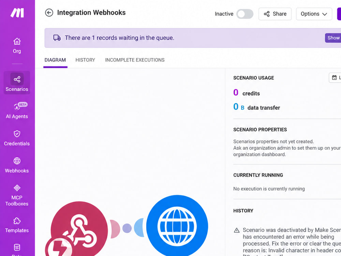Click the SCENARIO PROPERTIES heading
341x256 pixels.
(260, 130)
